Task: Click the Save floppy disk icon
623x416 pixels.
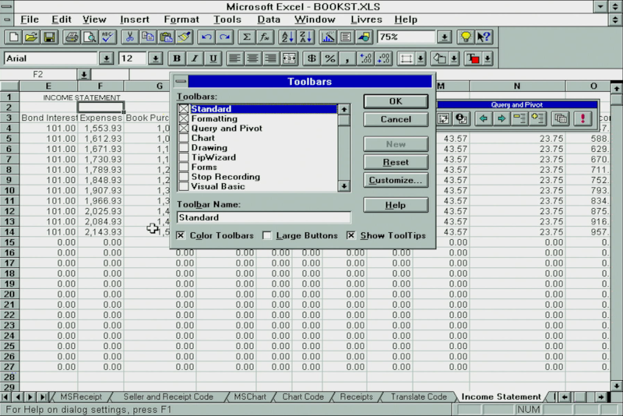Action: 49,37
